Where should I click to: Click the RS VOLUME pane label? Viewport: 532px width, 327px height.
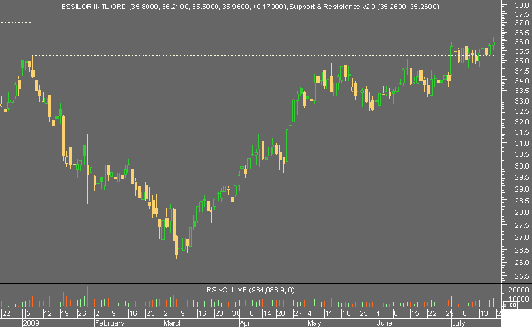pos(251,290)
